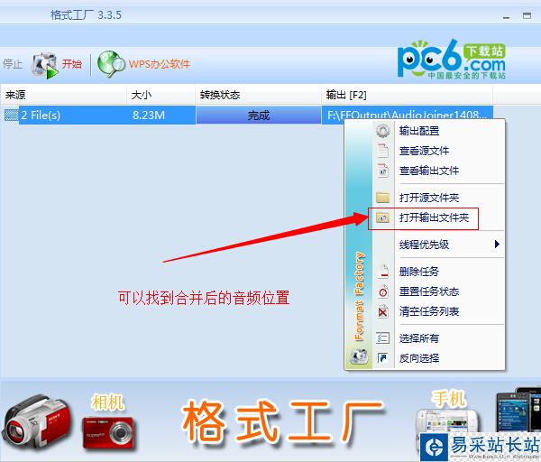Select 打开输出文件夹 menu entry
The image size is (541, 462).
(434, 217)
